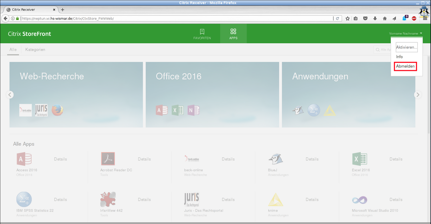Launch Access 2016 from the app list icon
The width and height of the screenshot is (431, 224).
click(24, 159)
